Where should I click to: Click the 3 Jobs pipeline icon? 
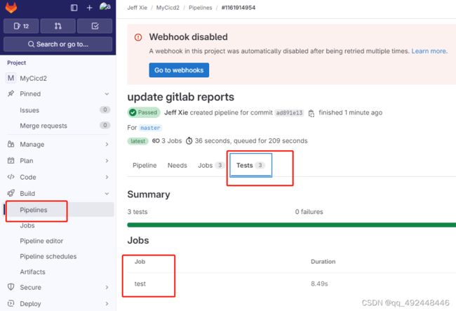[156, 141]
